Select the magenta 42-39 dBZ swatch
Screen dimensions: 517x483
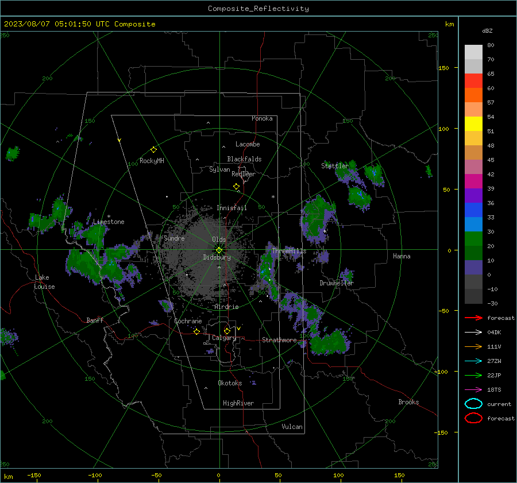pos(473,181)
